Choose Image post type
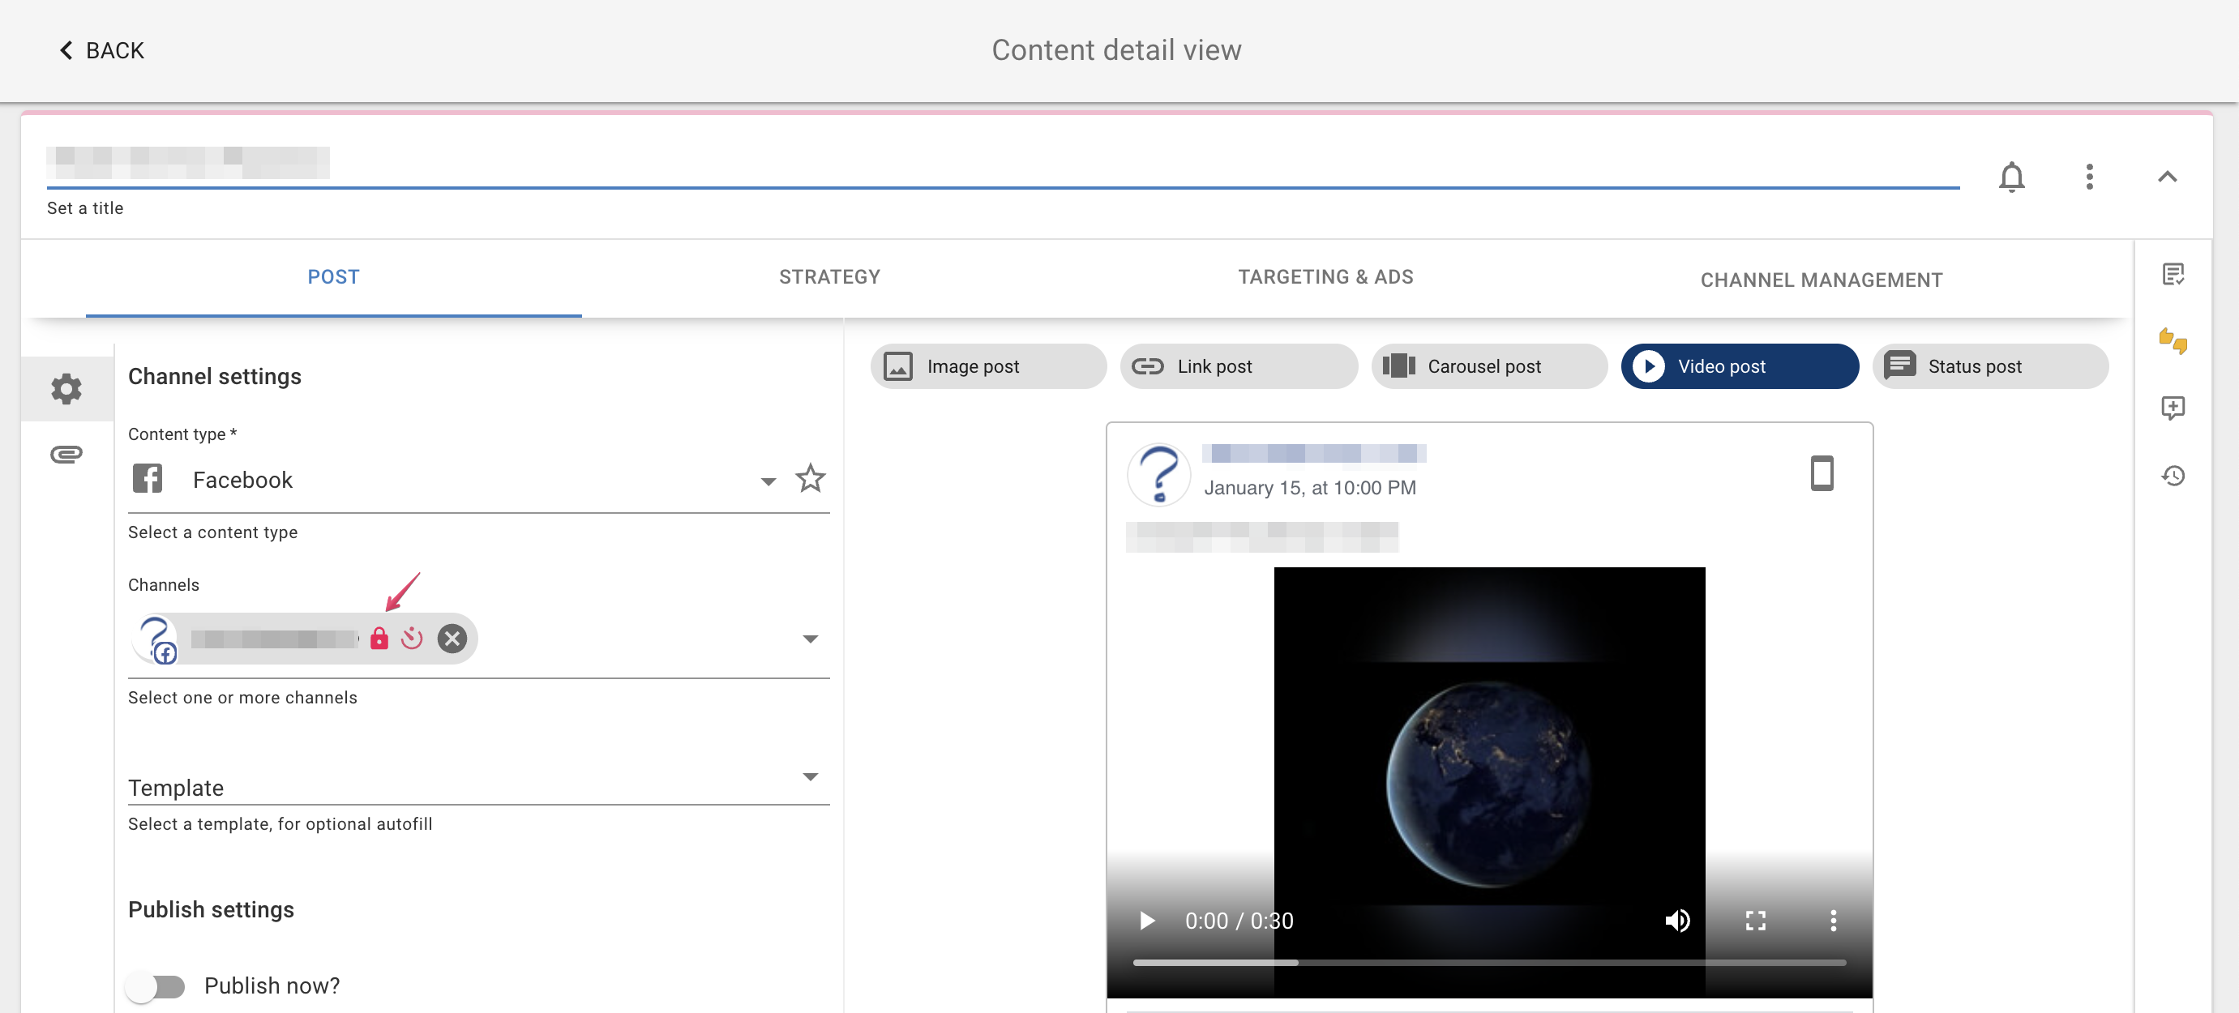Viewport: 2239px width, 1013px height. (x=988, y=365)
